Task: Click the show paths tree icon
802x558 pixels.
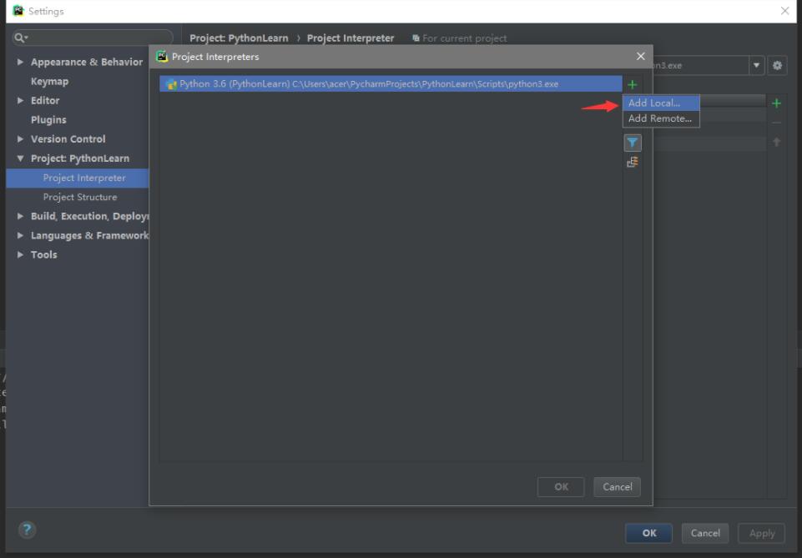Action: click(x=633, y=163)
